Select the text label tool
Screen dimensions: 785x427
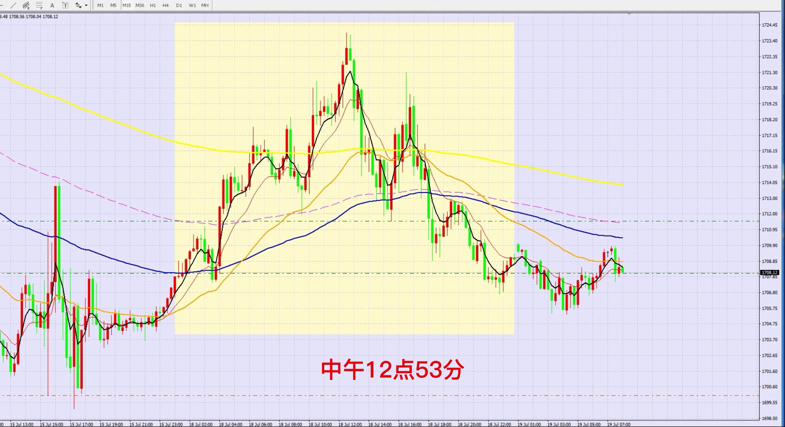(65, 6)
